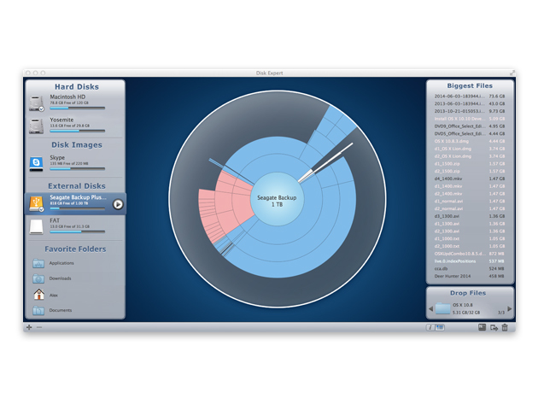Open the Documents label in Favorite Folders
Image resolution: width=538 pixels, height=404 pixels.
pos(61,310)
